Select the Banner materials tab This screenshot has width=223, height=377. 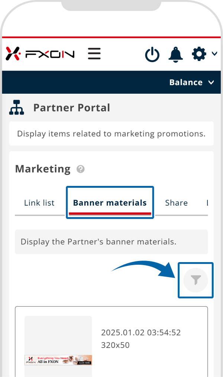(110, 203)
